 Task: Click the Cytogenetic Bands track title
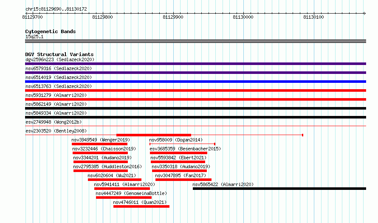51,31
